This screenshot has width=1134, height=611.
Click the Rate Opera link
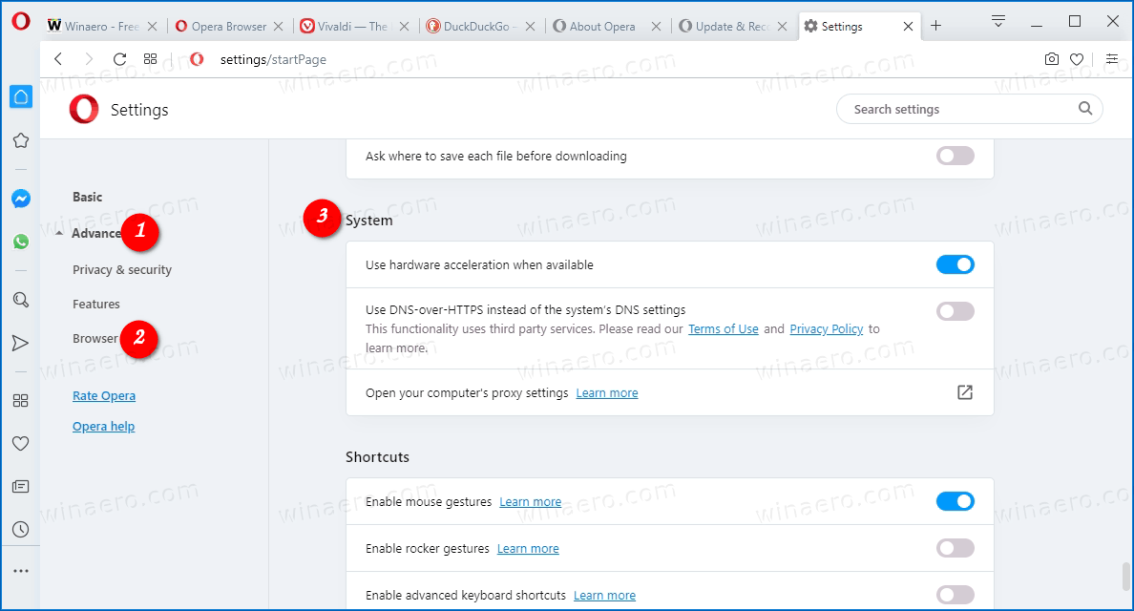click(104, 395)
